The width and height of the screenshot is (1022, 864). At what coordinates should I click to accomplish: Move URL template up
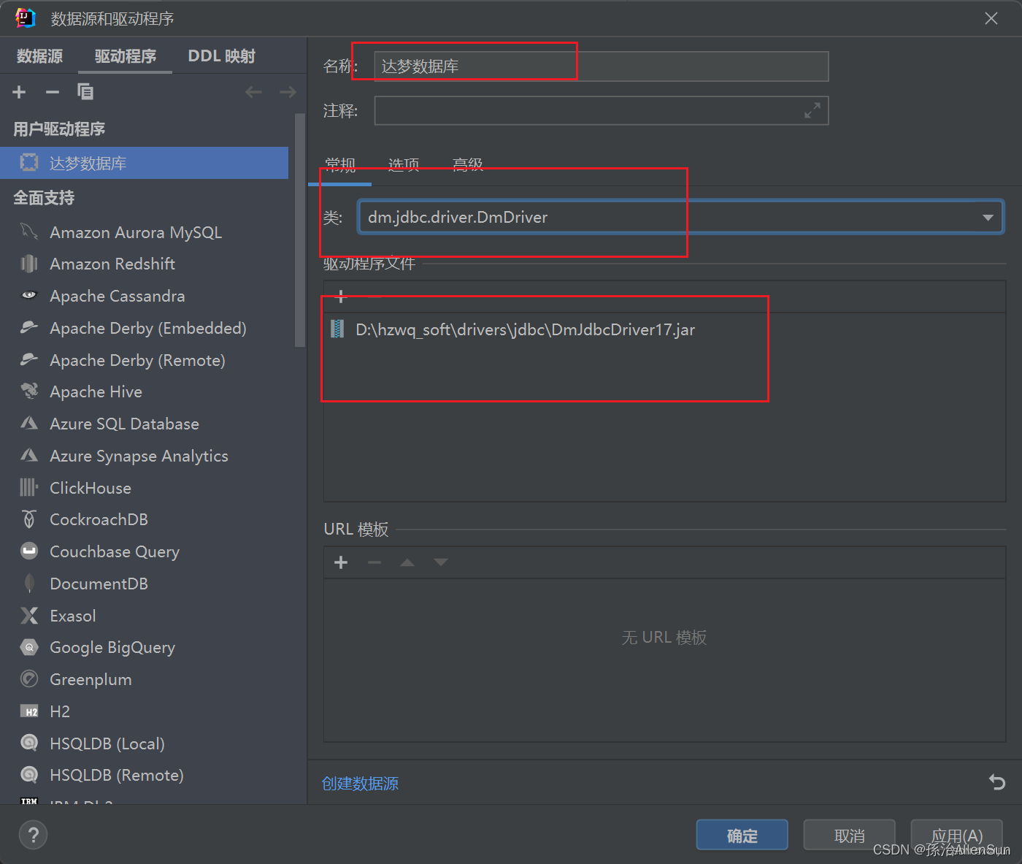pos(407,562)
